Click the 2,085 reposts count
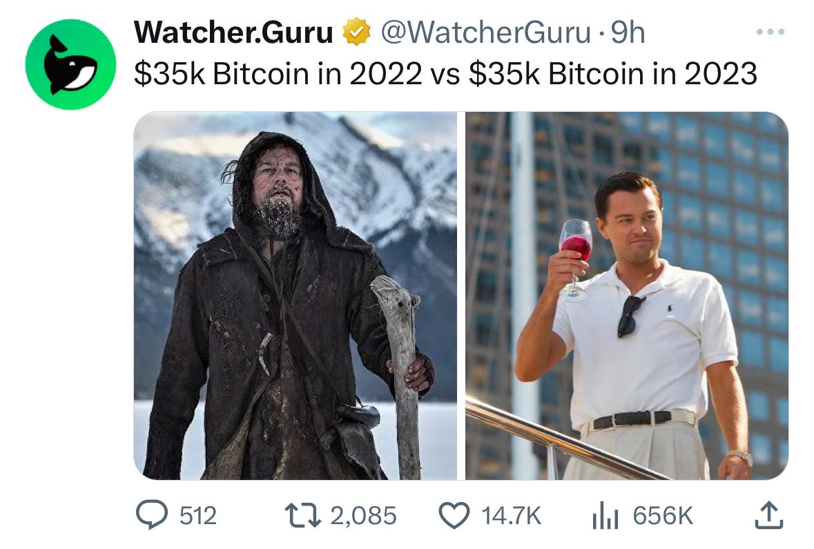The width and height of the screenshot is (814, 549). pyautogui.click(x=363, y=516)
